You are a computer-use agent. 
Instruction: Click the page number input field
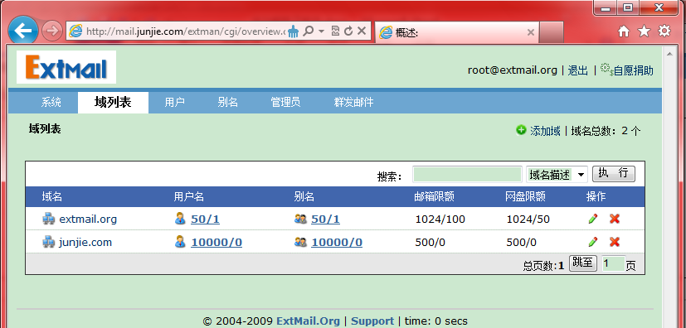pyautogui.click(x=613, y=263)
